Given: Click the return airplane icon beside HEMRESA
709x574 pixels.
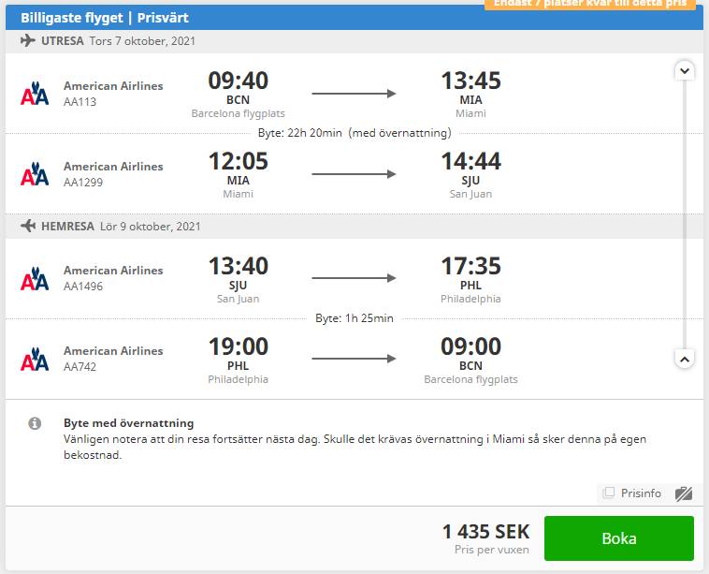Looking at the screenshot, I should [28, 226].
